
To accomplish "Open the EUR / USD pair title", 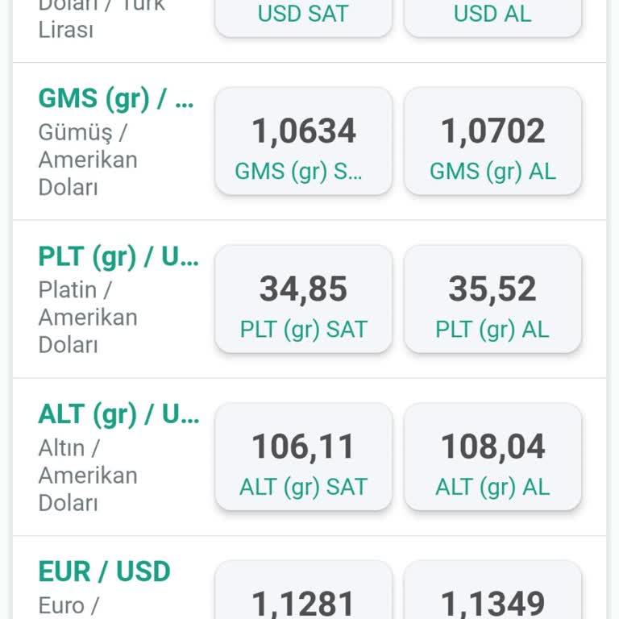I will pyautogui.click(x=105, y=571).
